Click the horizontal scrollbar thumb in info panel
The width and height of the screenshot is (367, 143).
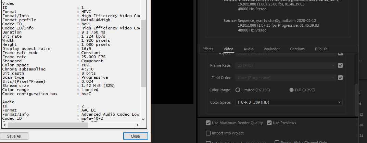[x=68, y=125]
